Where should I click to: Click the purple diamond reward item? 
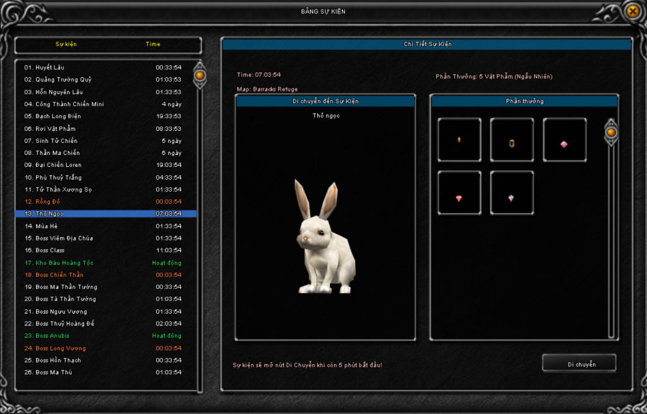pos(511,198)
